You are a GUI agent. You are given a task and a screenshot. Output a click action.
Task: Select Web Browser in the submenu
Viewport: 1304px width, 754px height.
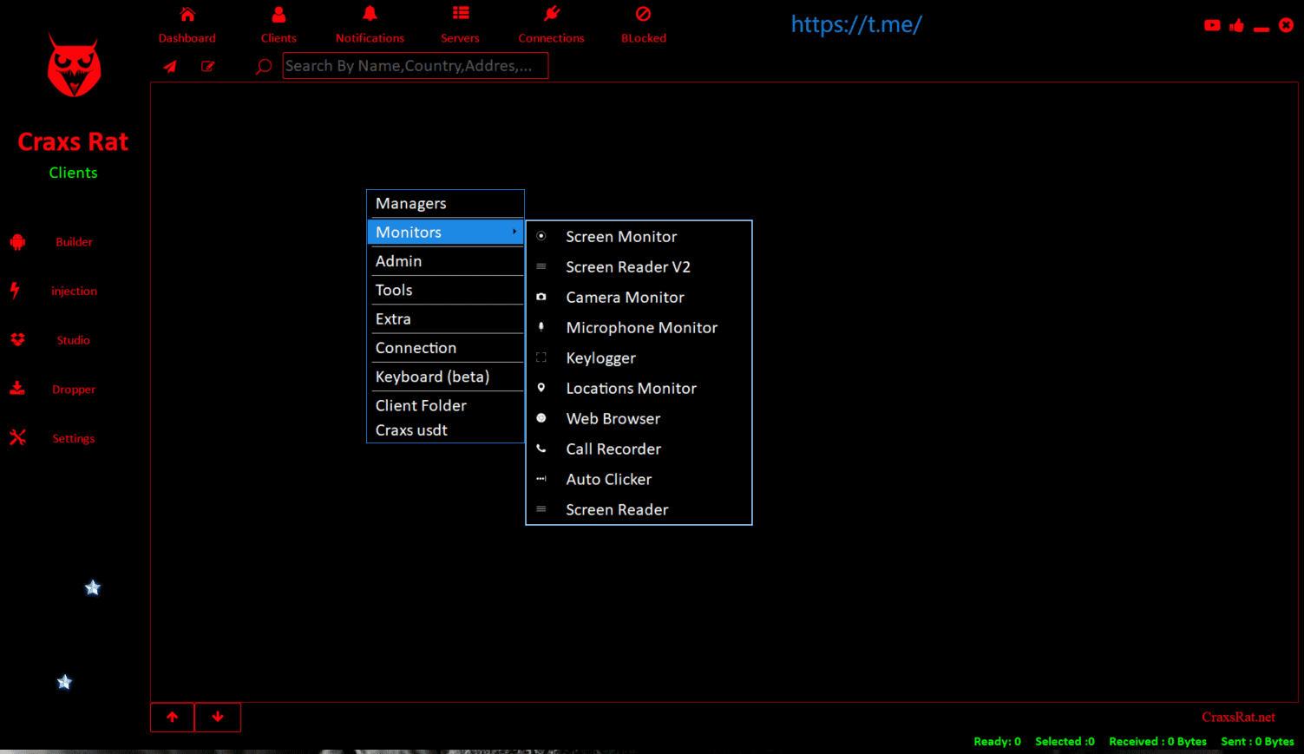639,419
